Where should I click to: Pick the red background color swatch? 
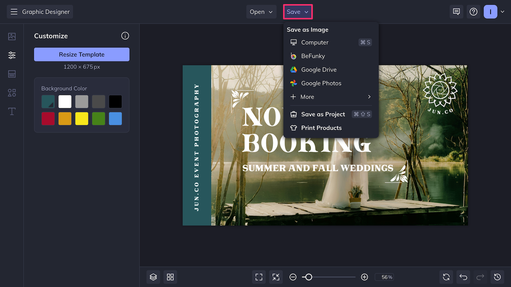48,119
